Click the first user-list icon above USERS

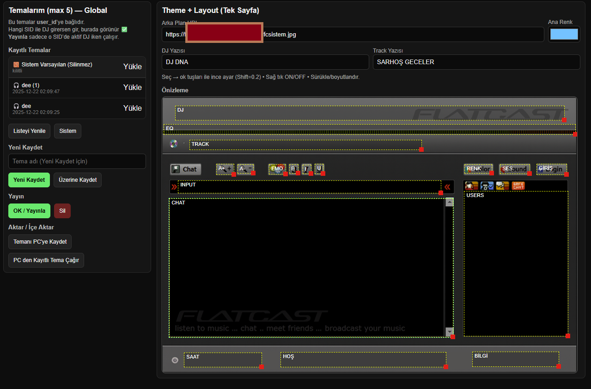pos(471,186)
